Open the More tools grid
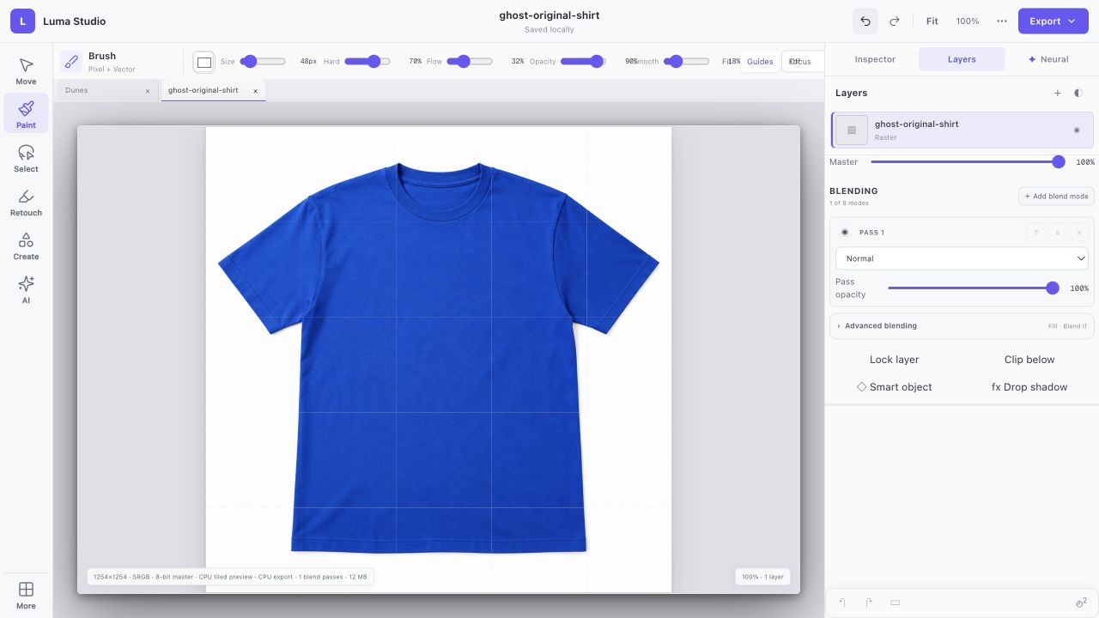The height and width of the screenshot is (618, 1099). pos(26,595)
